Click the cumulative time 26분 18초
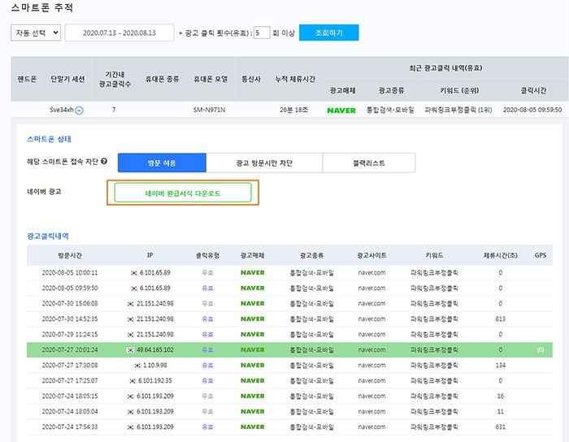The width and height of the screenshot is (569, 442). pos(294,110)
